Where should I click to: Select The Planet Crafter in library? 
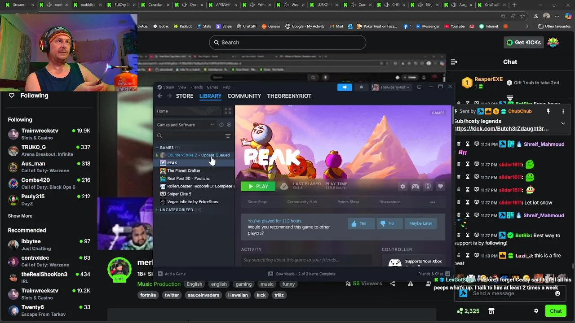[195, 170]
